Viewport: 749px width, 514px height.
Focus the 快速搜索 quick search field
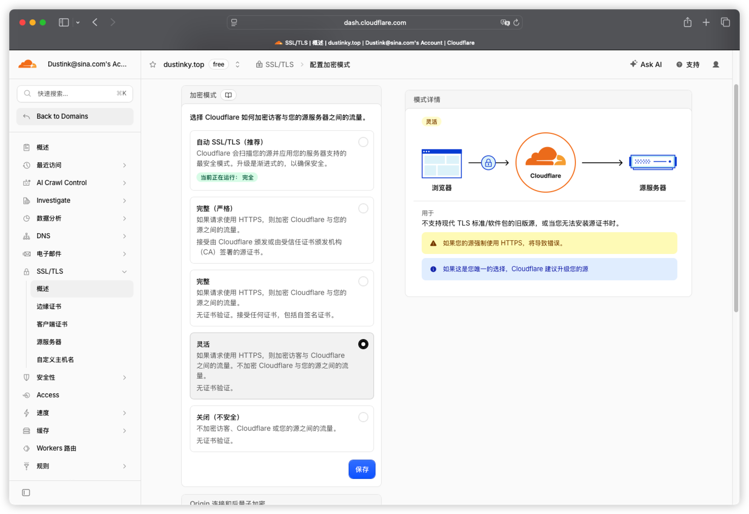coord(75,94)
